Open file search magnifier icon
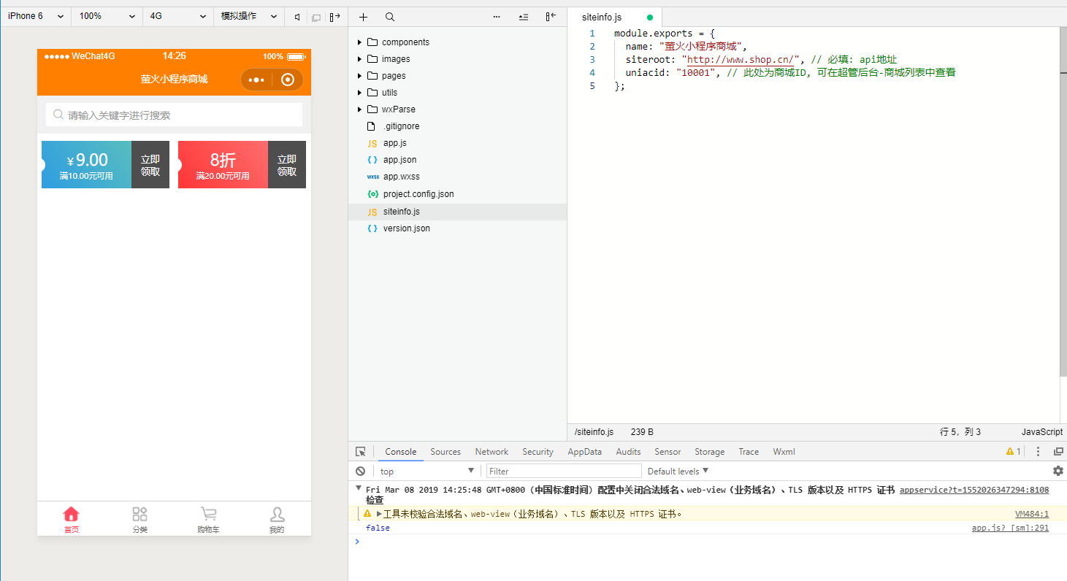Viewport: 1067px width, 581px height. click(390, 17)
